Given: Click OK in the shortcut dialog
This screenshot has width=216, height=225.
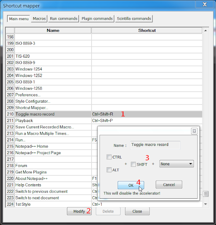Looking at the screenshot, I should pos(131,185).
